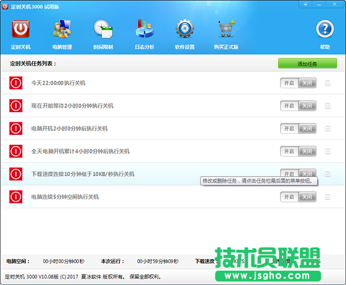Close the 定时关机3000 window

click(x=334, y=4)
